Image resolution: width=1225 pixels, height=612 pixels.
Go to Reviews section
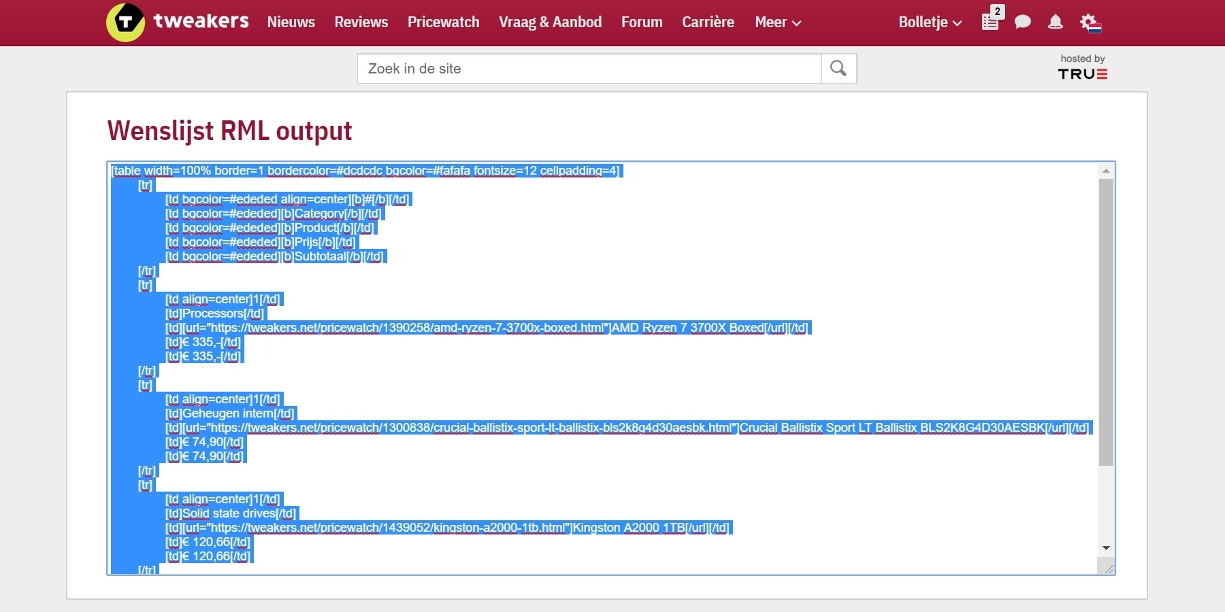[361, 22]
